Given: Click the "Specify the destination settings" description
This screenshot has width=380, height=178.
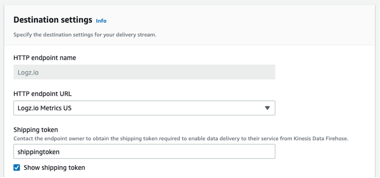Looking at the screenshot, I should pyautogui.click(x=85, y=35).
